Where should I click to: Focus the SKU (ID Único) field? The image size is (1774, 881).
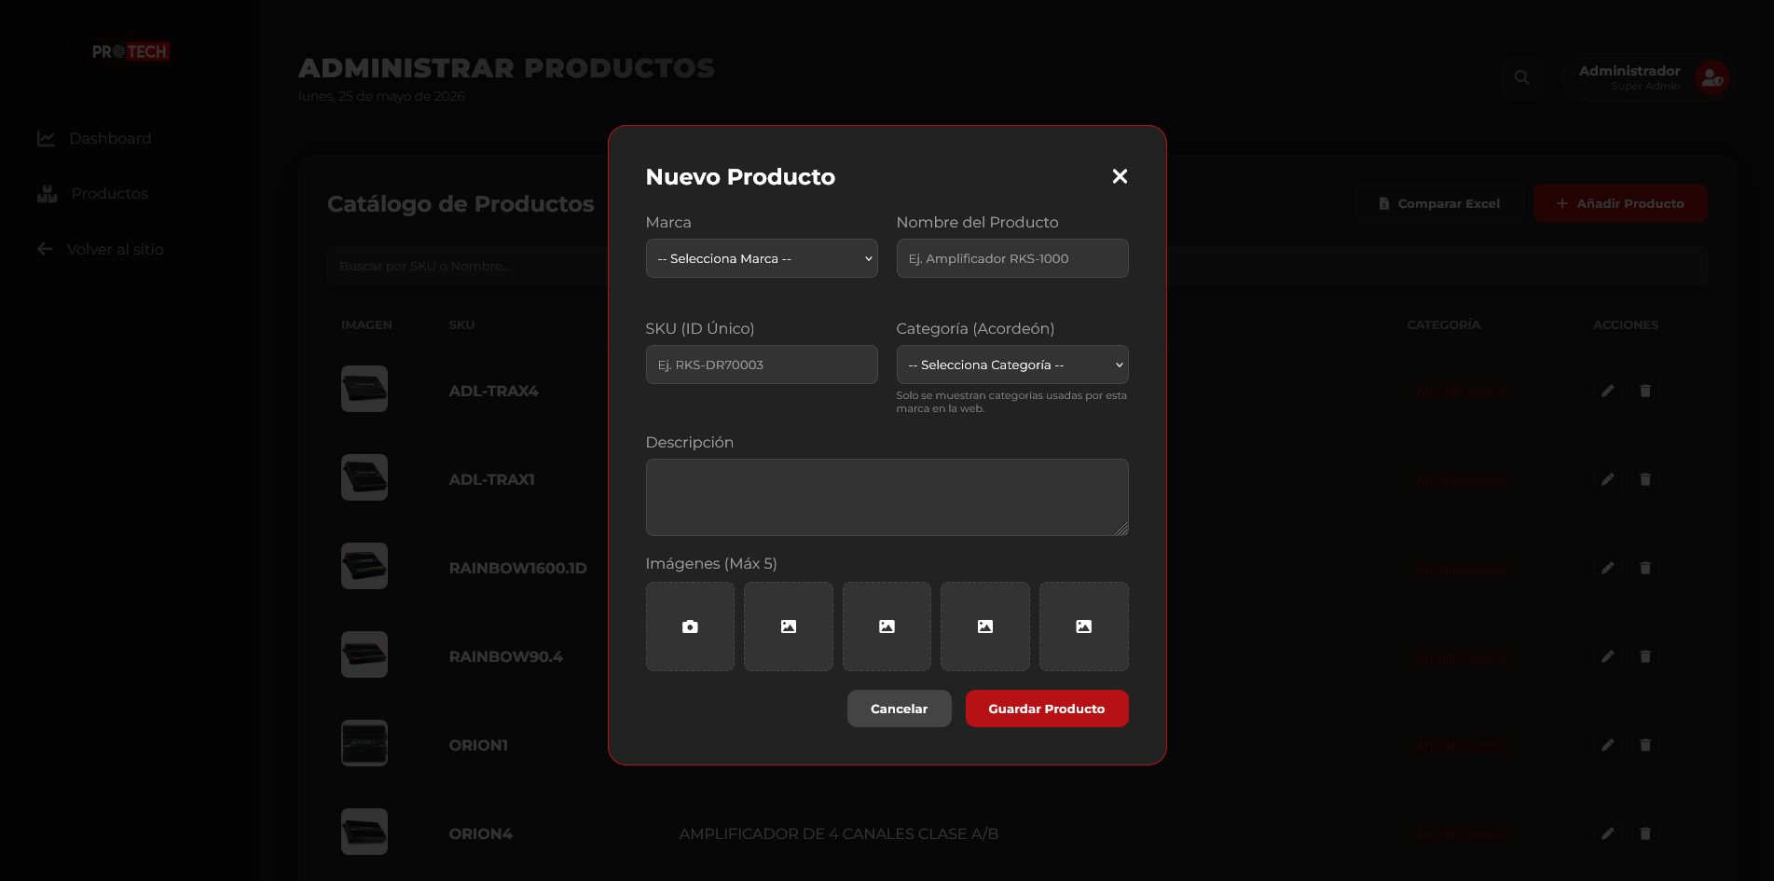click(762, 365)
